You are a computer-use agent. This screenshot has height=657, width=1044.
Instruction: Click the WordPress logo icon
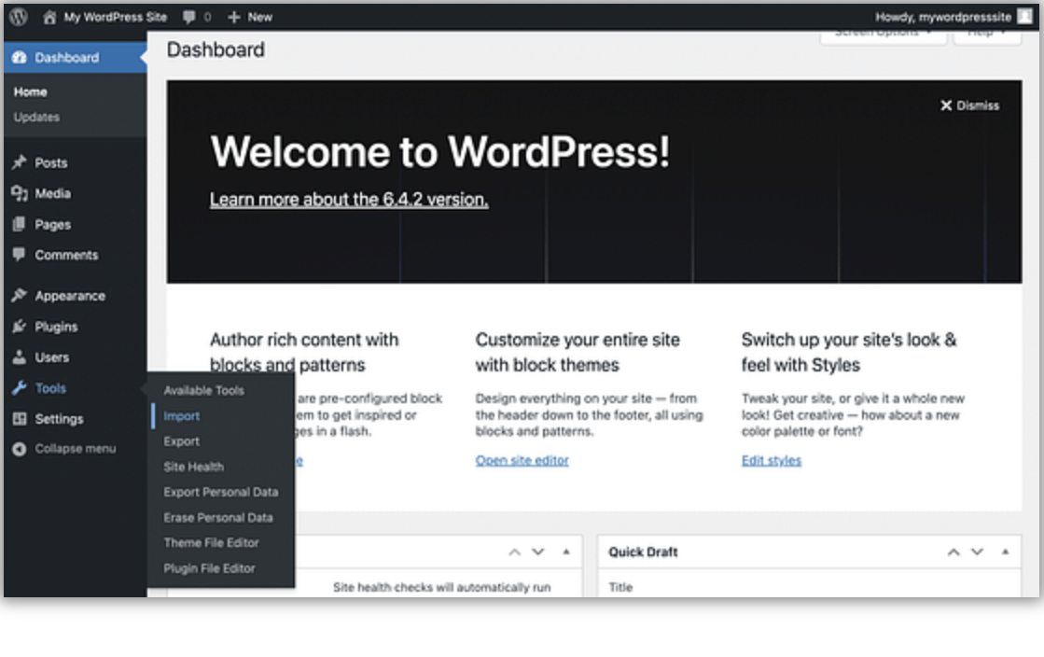[19, 17]
